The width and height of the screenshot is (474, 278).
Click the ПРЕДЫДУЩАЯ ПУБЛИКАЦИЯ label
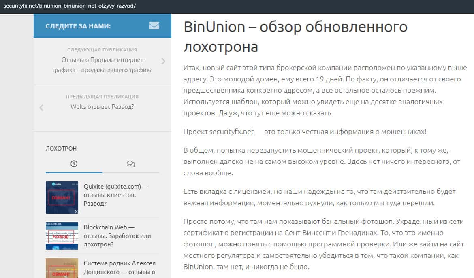102,97
